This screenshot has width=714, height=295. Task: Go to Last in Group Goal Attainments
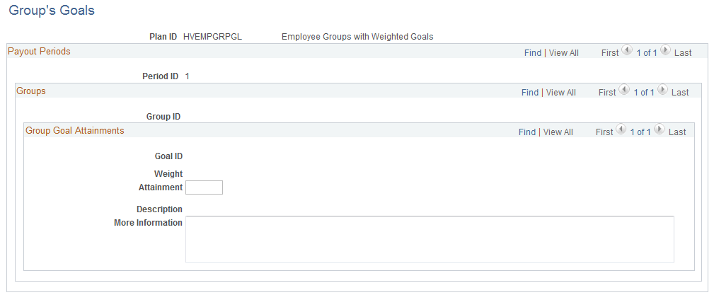677,132
